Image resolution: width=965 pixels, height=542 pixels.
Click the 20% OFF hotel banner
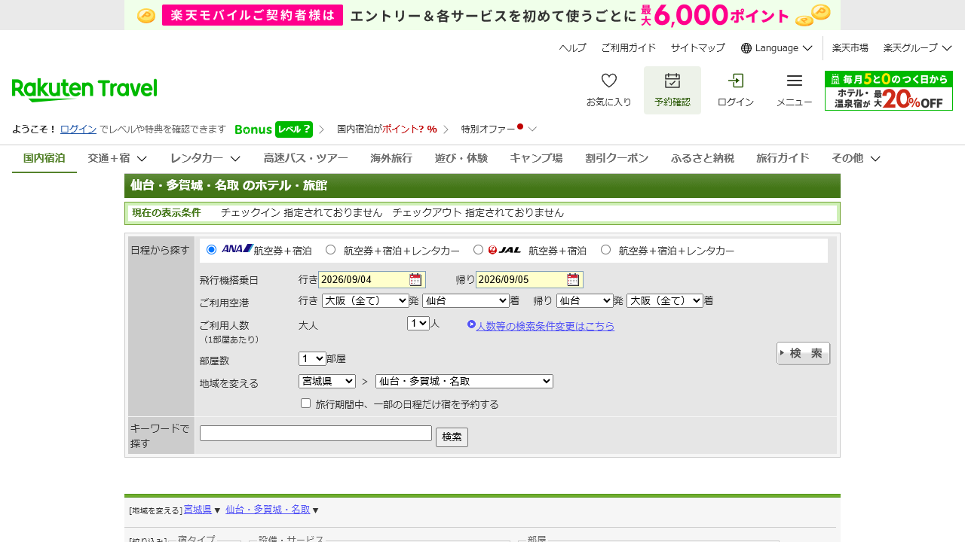pyautogui.click(x=889, y=90)
